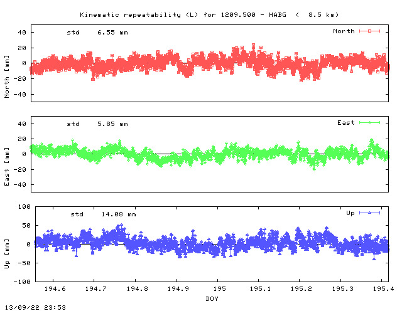
Task: Click the "-20" tick label on East axis
Action: [20, 169]
